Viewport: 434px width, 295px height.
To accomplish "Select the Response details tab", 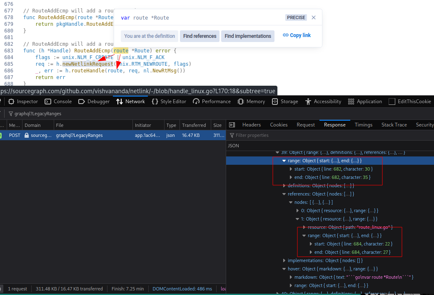I will click(x=334, y=125).
